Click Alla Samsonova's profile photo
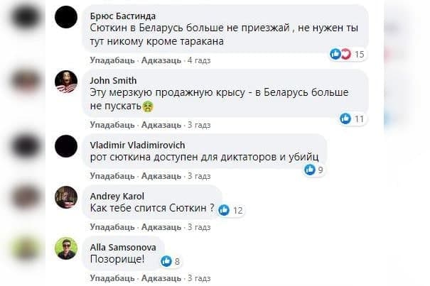Viewport: 430px width, 286px height. coord(66,248)
